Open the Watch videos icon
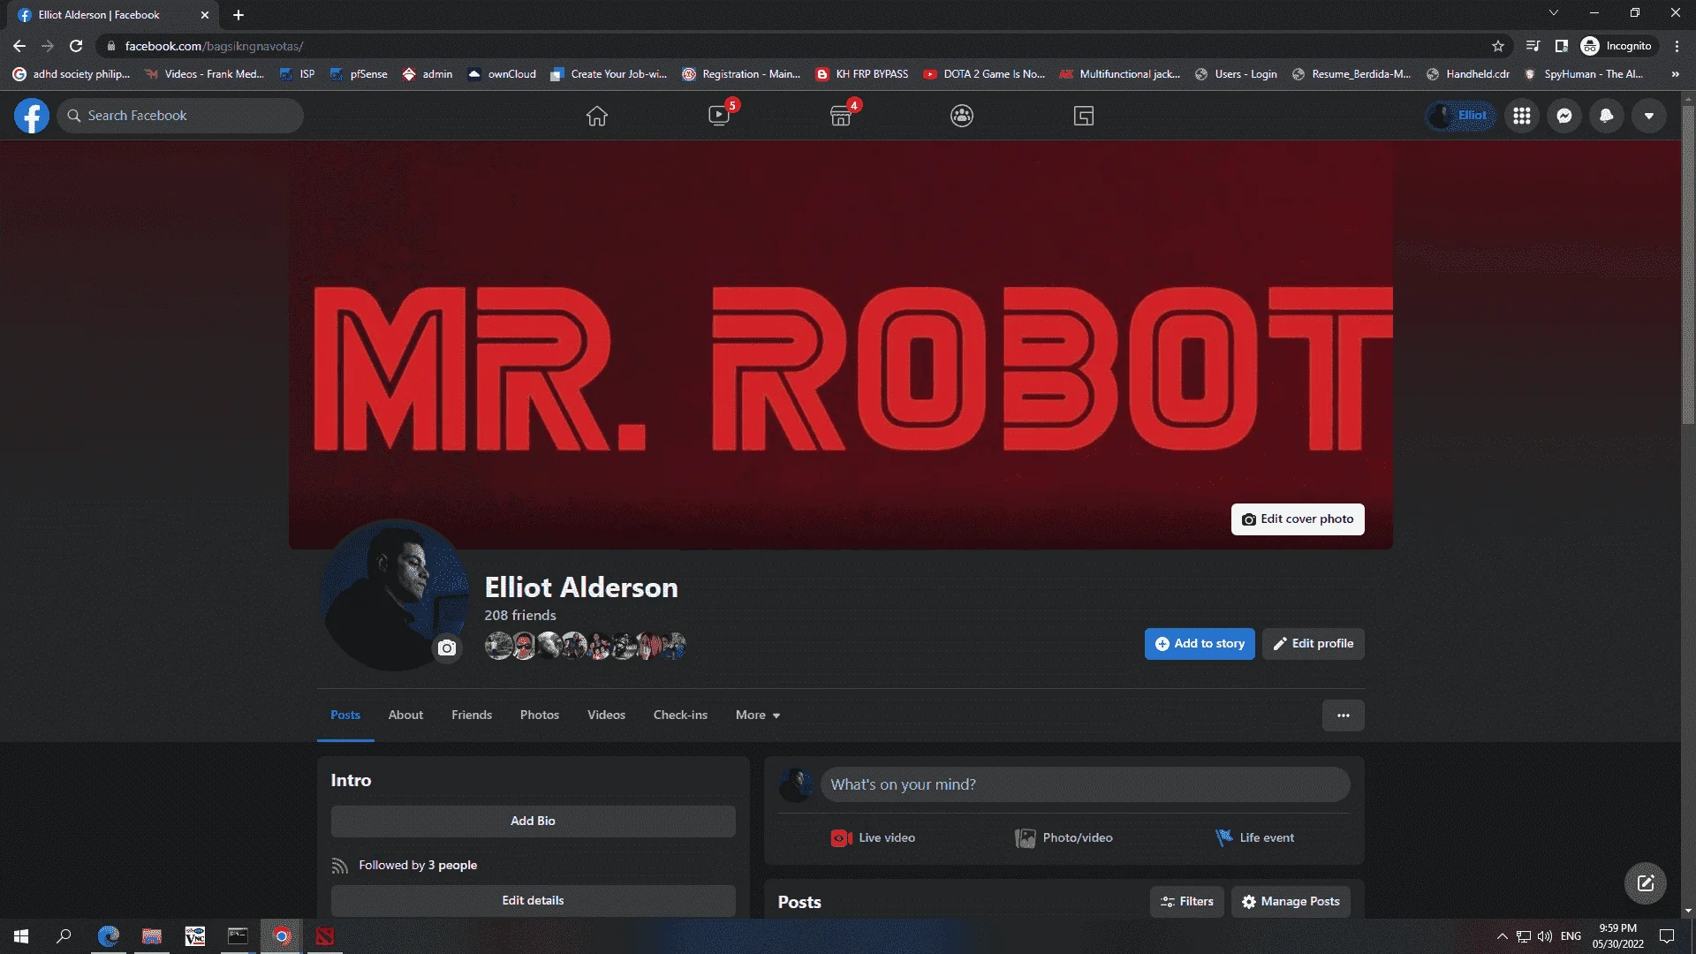1696x954 pixels. [719, 116]
